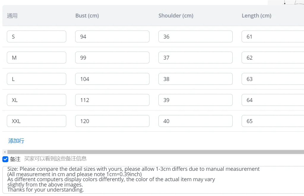
Task: Select the size field containing S
Action: [x=37, y=36]
